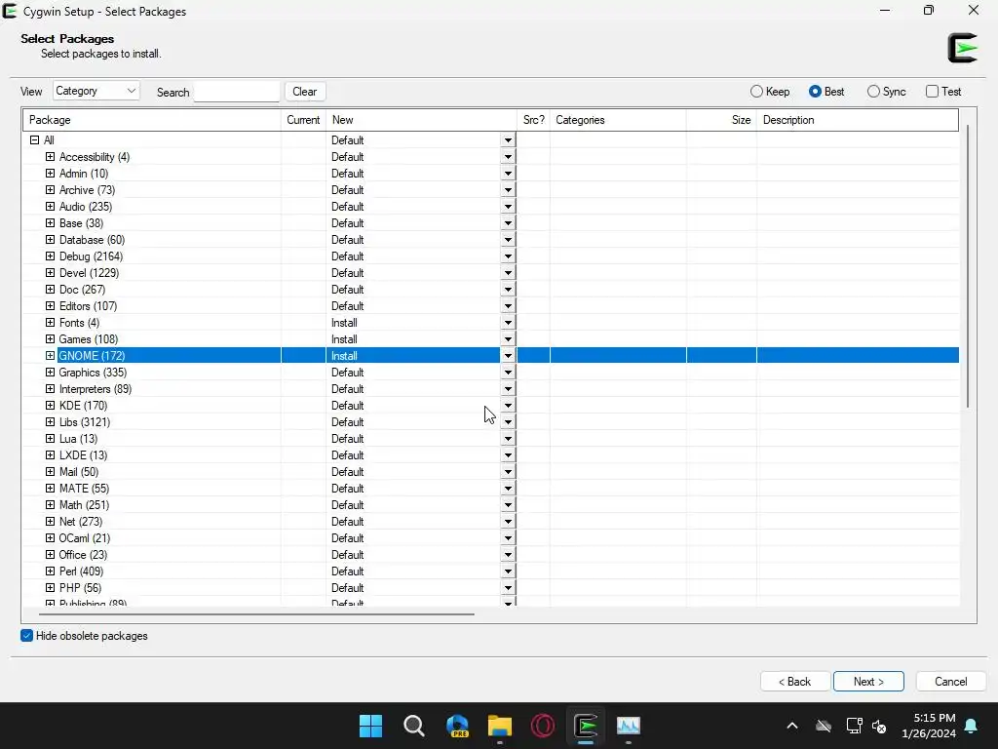The width and height of the screenshot is (998, 749).
Task: Select the Editors (107) row
Action: tap(491, 306)
